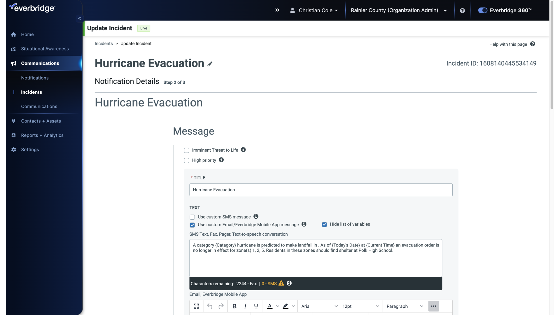Viewport: 560px width, 315px height.
Task: Click the Reports + Analytics chart icon
Action: click(x=13, y=135)
